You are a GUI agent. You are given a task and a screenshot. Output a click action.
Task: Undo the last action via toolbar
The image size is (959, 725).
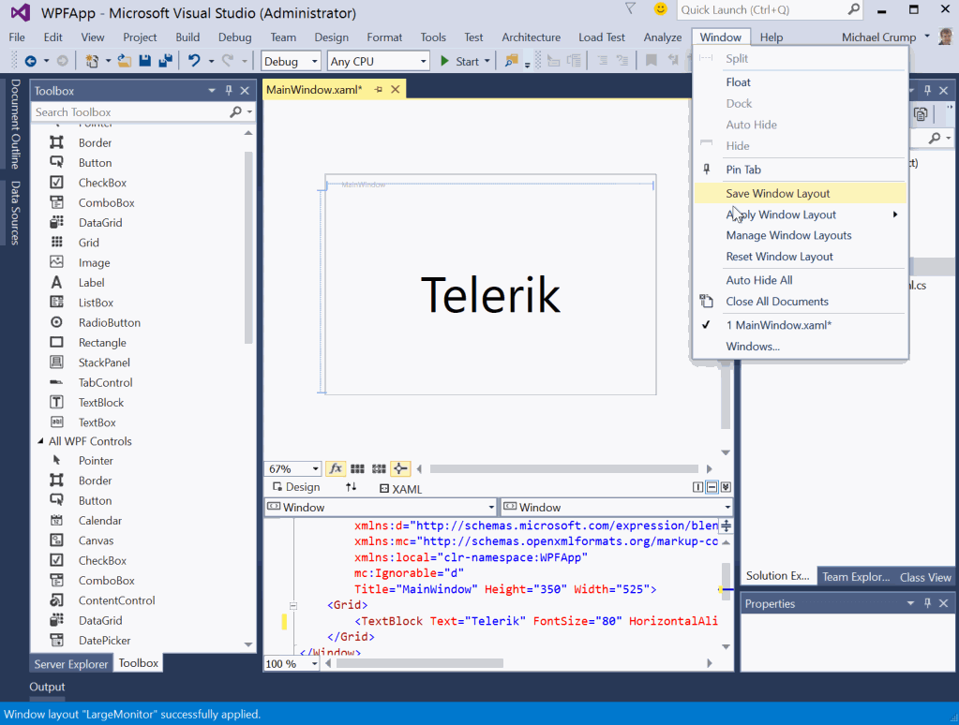click(194, 61)
